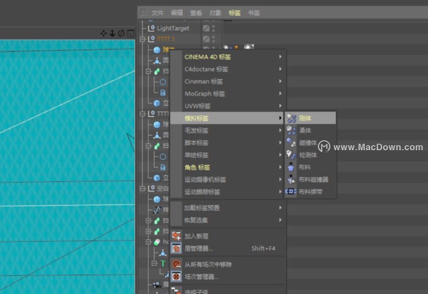This screenshot has width=428, height=294.
Task: Toggle LightTarget layer square indicator
Action: [206, 28]
